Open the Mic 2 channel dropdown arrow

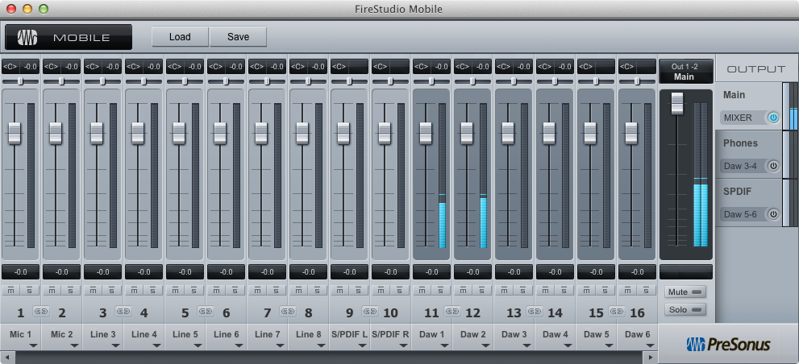pyautogui.click(x=75, y=345)
